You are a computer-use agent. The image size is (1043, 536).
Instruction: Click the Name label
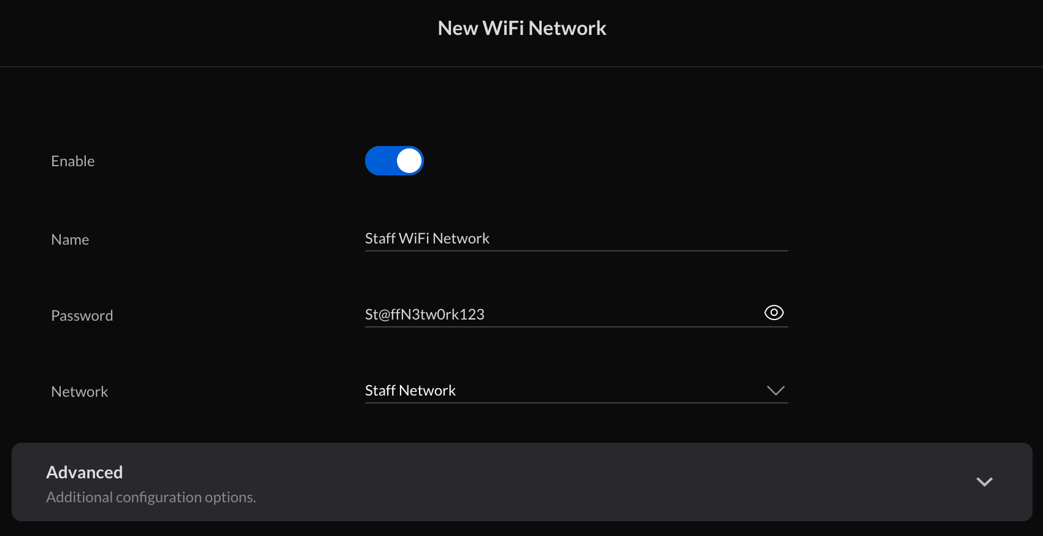tap(70, 240)
